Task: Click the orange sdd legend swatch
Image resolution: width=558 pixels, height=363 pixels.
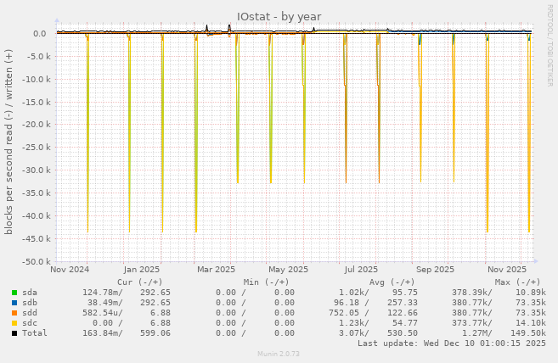Action: pos(14,312)
